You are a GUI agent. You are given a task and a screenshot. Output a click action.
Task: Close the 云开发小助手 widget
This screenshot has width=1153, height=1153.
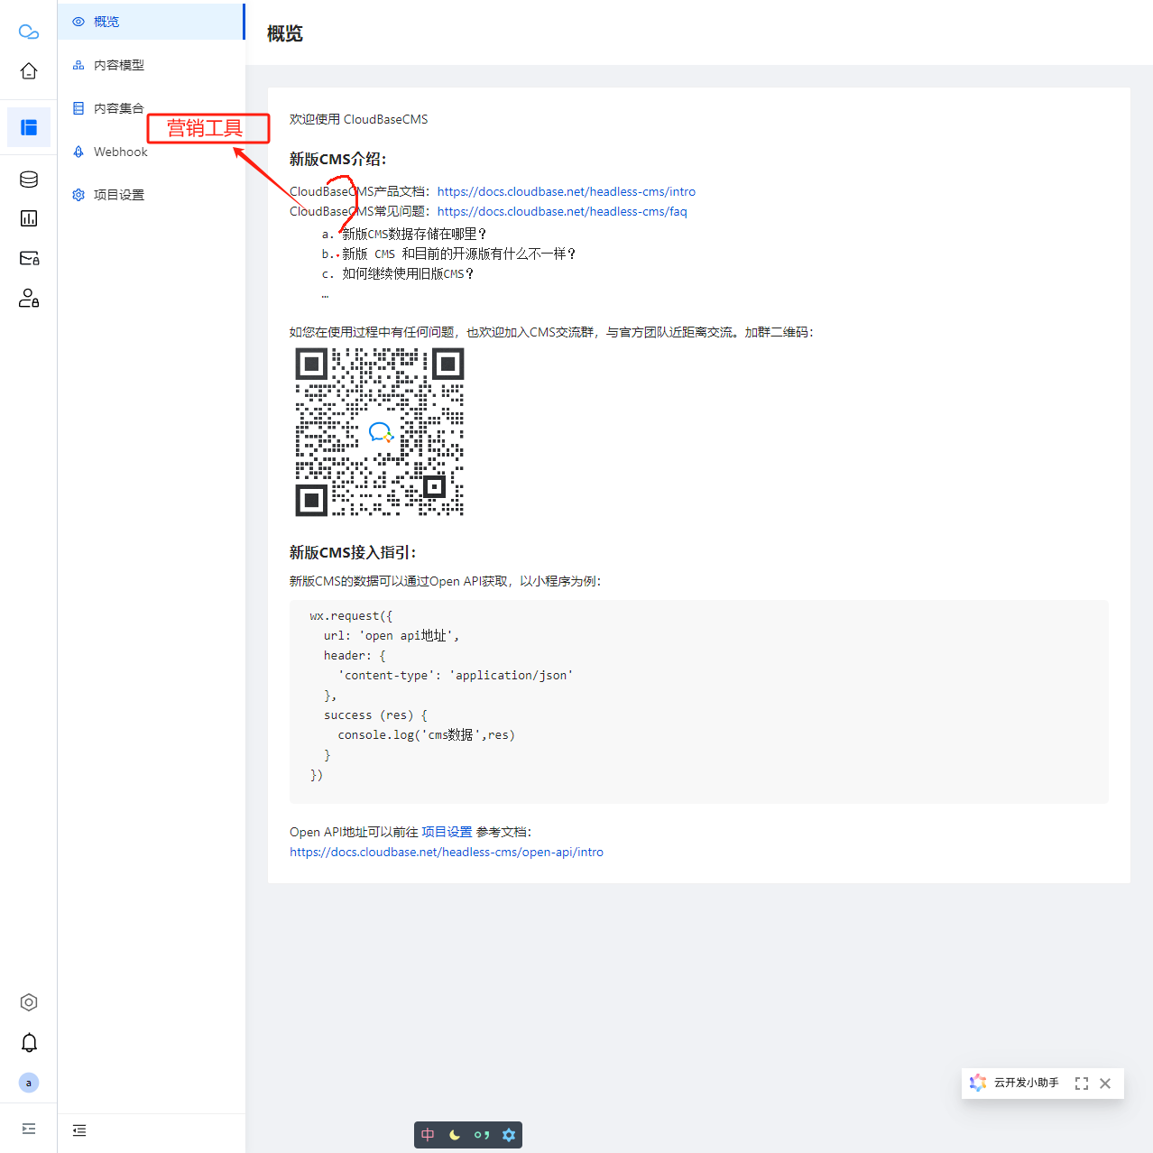[x=1105, y=1084]
